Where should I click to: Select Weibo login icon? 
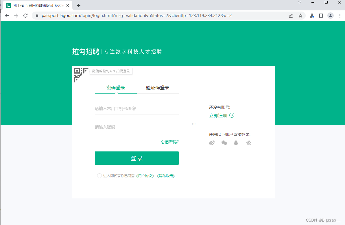212,142
